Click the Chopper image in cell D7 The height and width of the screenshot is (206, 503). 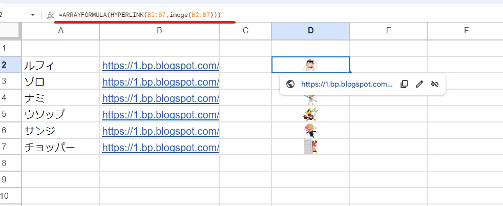click(310, 147)
